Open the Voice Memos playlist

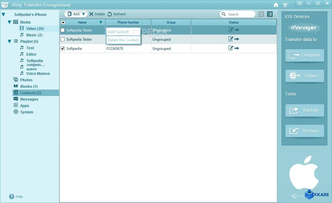38,74
